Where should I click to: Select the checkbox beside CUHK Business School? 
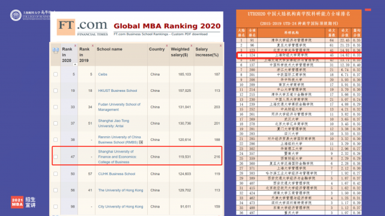(x=55, y=174)
